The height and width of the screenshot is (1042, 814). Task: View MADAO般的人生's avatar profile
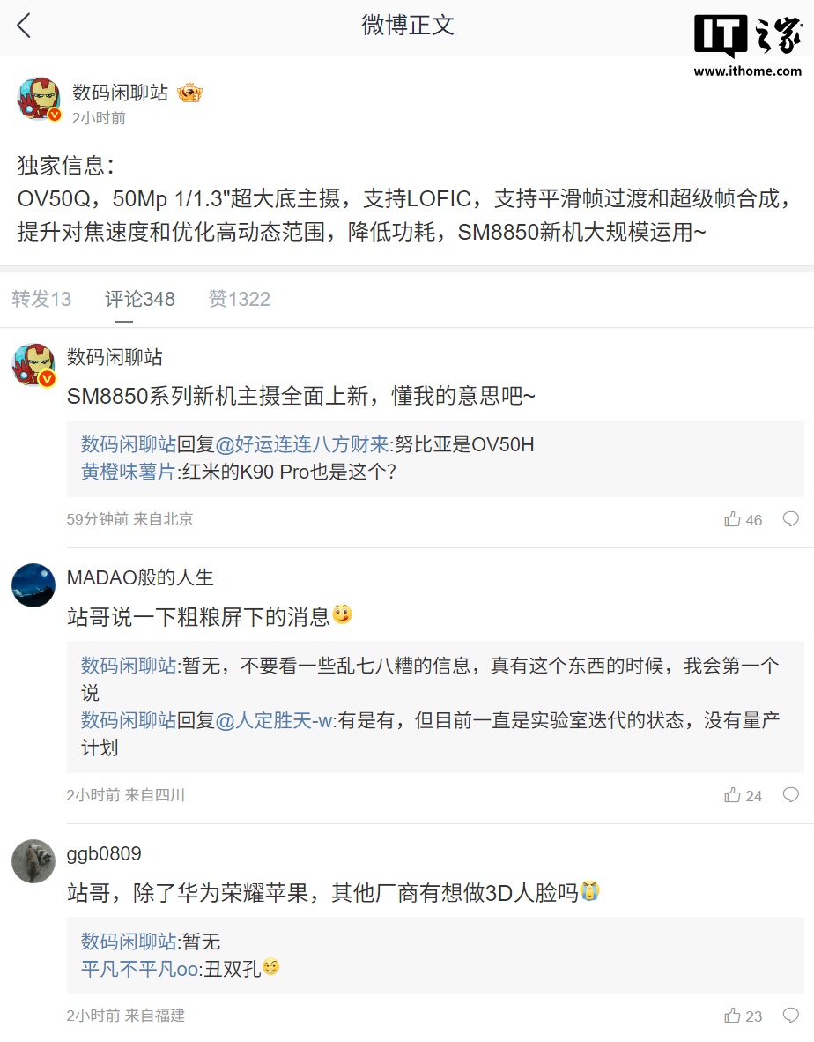pos(33,585)
